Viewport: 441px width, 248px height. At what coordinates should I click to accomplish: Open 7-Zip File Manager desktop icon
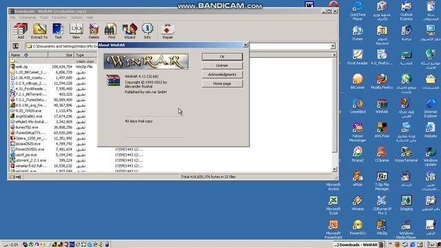(x=382, y=181)
